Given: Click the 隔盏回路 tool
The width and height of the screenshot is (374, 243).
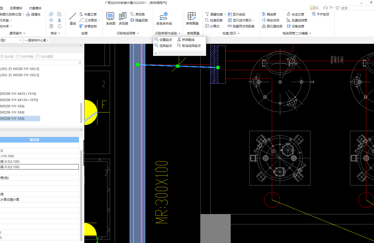Looking at the screenshot, I should (x=139, y=20).
